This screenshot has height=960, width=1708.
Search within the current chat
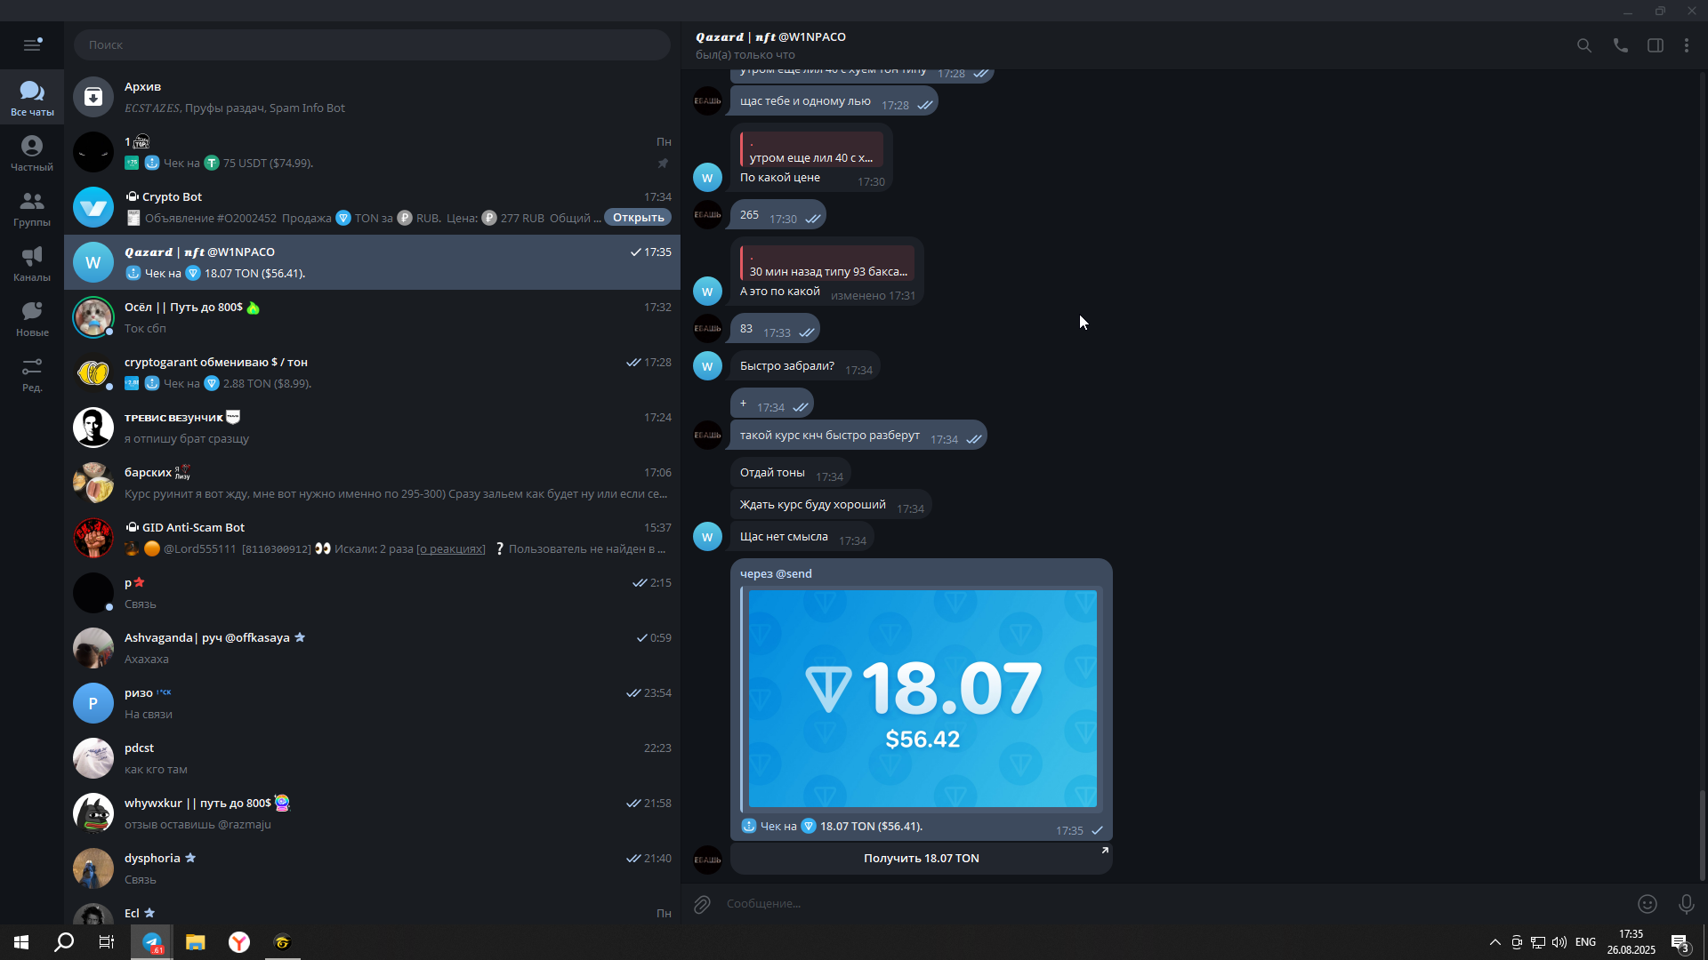click(x=1584, y=45)
